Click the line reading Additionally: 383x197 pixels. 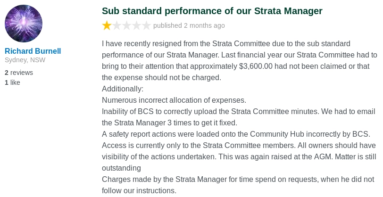click(123, 89)
